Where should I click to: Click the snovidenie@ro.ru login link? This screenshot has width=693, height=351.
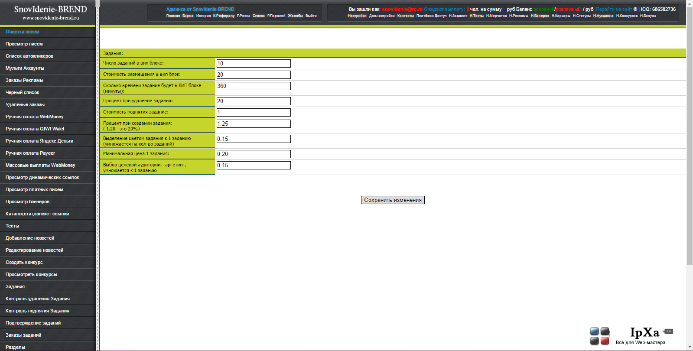[402, 9]
